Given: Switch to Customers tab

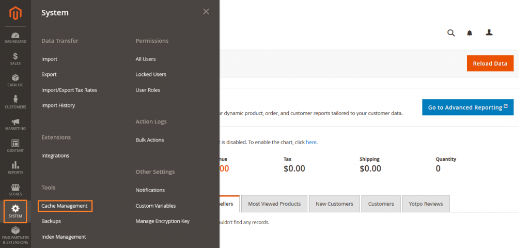Looking at the screenshot, I should pos(381,204).
